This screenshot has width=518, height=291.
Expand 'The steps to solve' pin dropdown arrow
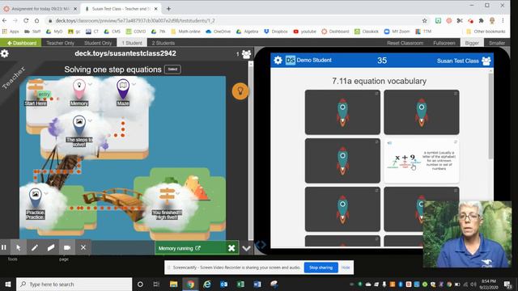(90, 120)
